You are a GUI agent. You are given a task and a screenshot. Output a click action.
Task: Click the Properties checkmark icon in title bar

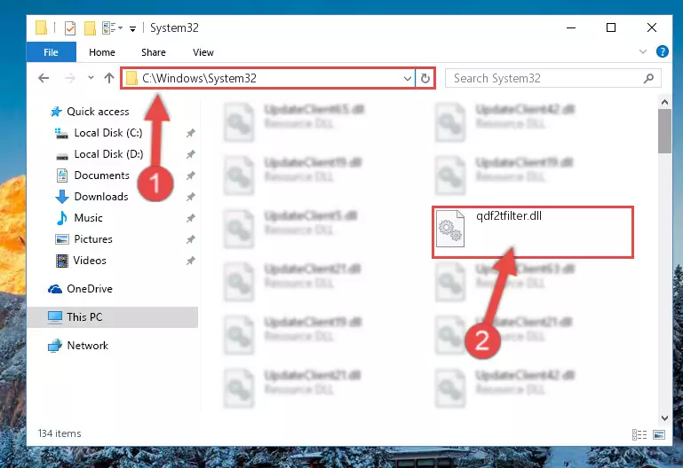point(69,28)
